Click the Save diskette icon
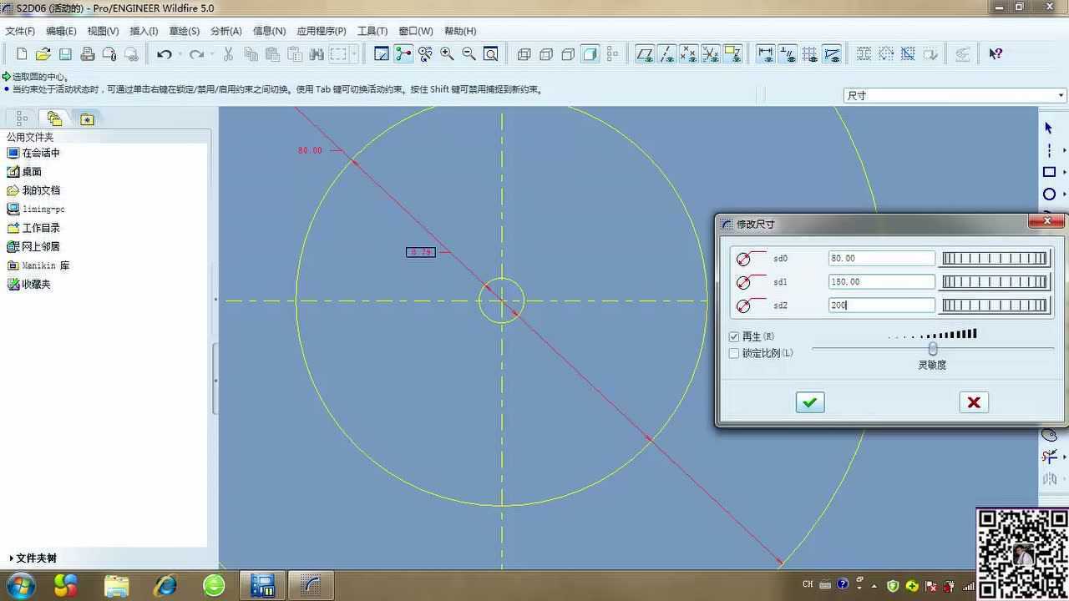Image resolution: width=1069 pixels, height=601 pixels. (65, 54)
